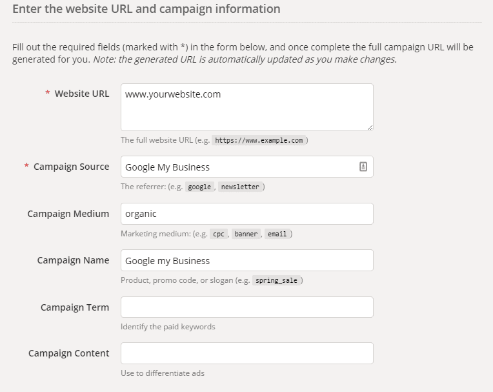Select the Campaign Medium field containing organic

[246, 214]
